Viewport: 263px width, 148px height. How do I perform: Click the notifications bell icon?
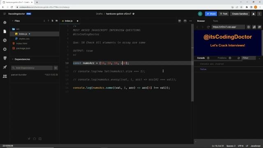[x=254, y=14]
